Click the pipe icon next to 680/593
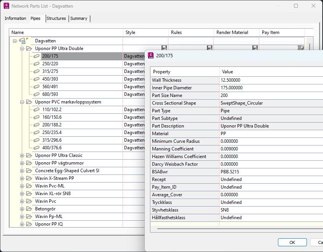Viewport: 323px width, 252px height. click(x=36, y=94)
